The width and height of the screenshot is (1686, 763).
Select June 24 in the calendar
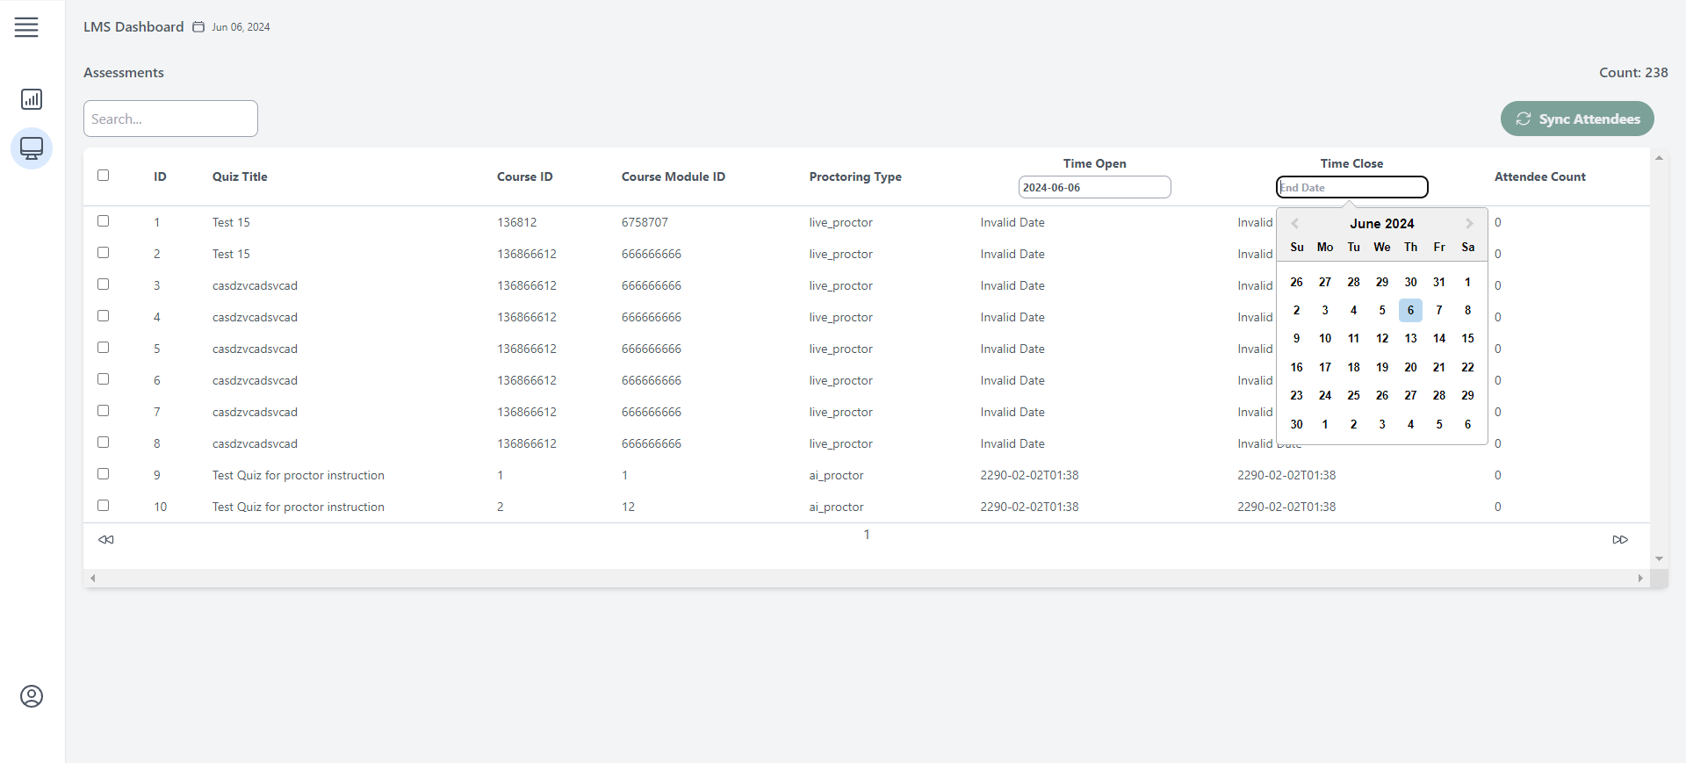[1325, 395]
